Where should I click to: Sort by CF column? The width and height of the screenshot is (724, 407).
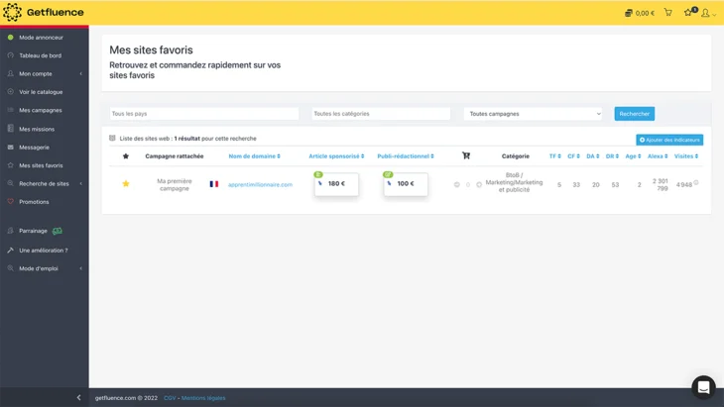pyautogui.click(x=573, y=156)
